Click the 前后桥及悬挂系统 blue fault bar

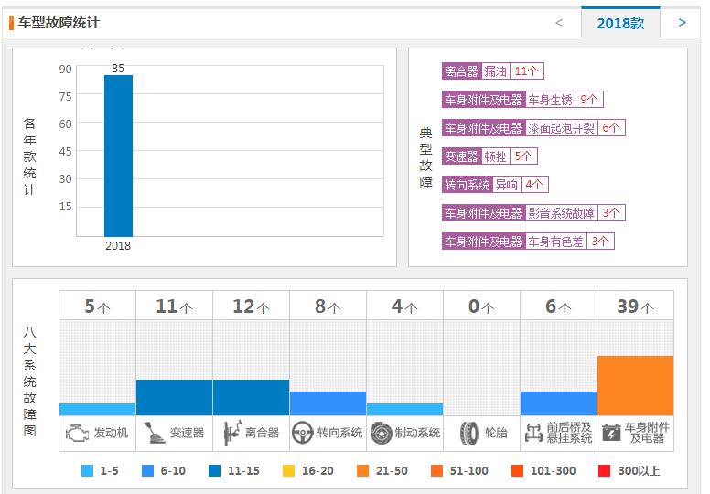click(558, 403)
